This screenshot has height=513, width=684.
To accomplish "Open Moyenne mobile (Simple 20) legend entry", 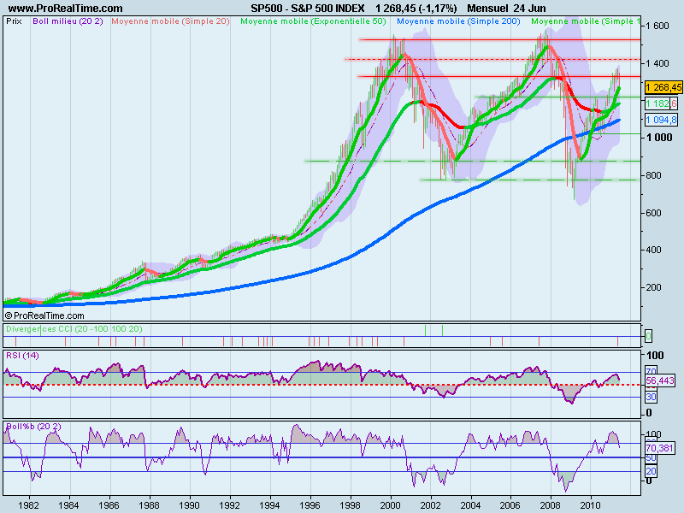I will tap(170, 21).
